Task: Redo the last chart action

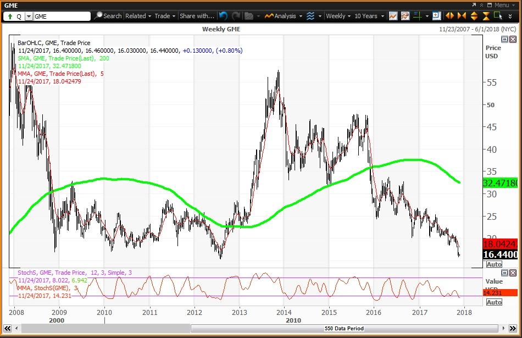Action: 236,16
